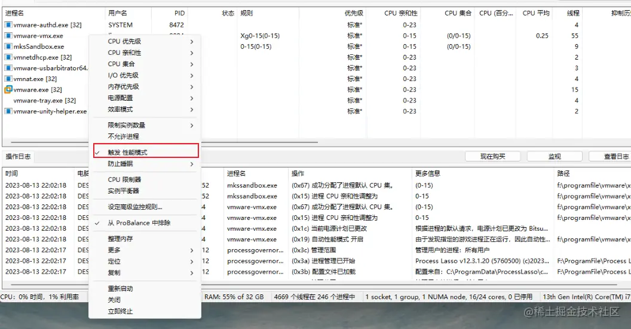631x329 pixels.
Task: Expand the 限制实例数量 submenu
Action: click(145, 125)
